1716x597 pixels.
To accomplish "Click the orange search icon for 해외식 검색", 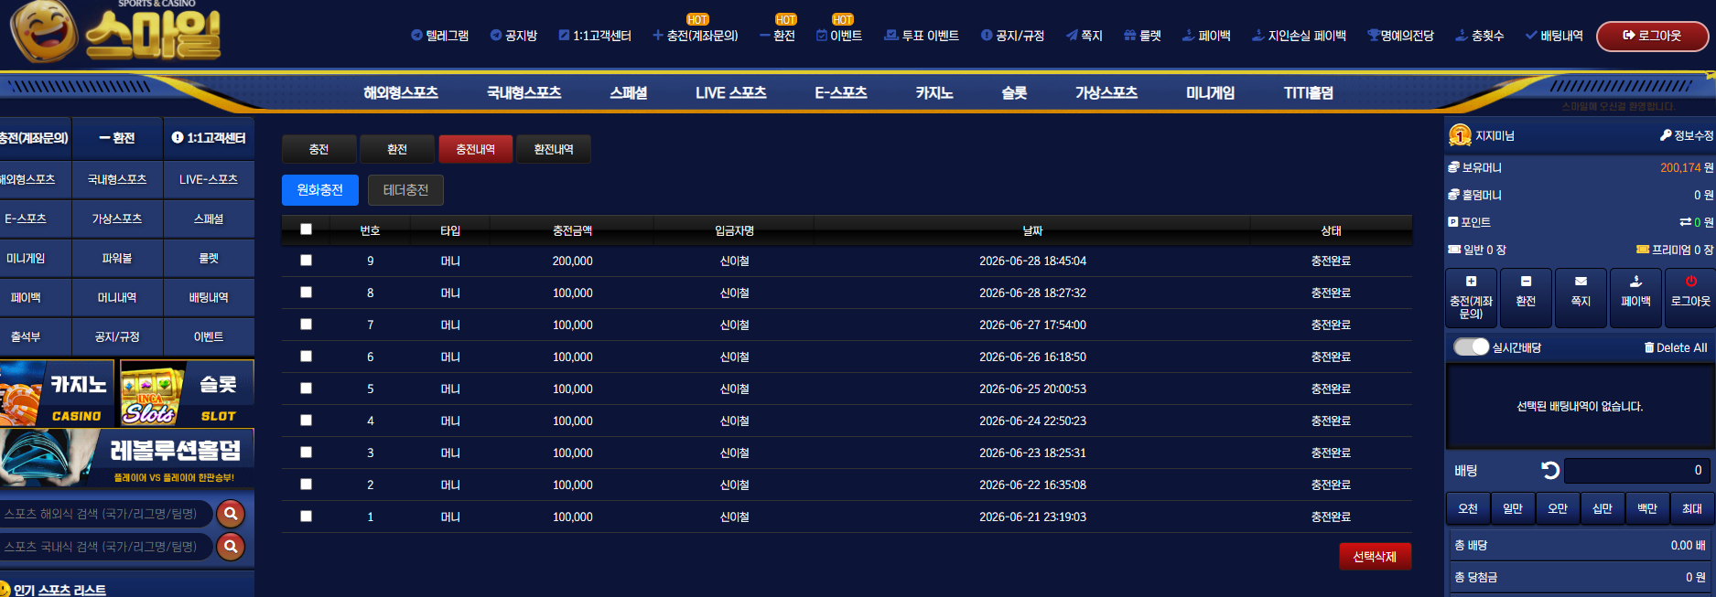I will click(231, 514).
